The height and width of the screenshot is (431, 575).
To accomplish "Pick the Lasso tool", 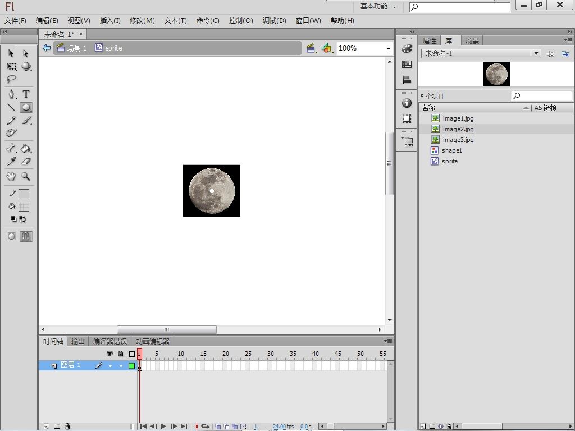I will [11, 79].
